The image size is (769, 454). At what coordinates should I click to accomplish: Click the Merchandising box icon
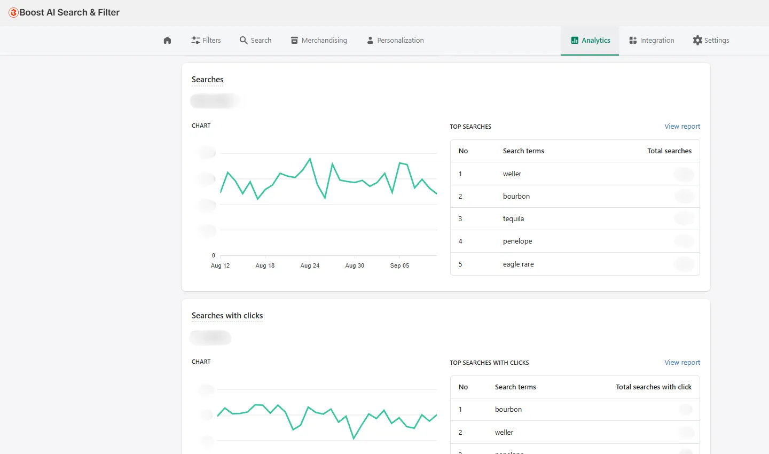[294, 40]
